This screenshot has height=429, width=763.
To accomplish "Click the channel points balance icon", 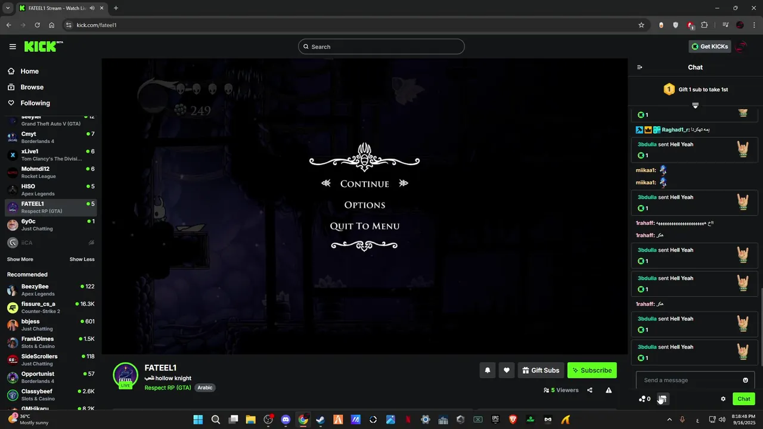I will click(x=644, y=399).
